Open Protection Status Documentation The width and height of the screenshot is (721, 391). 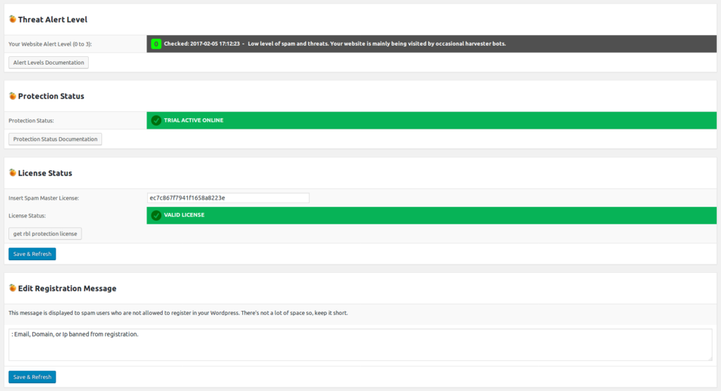point(55,139)
